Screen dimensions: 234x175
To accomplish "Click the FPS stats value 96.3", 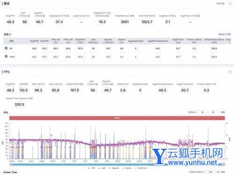I will 38,90.
